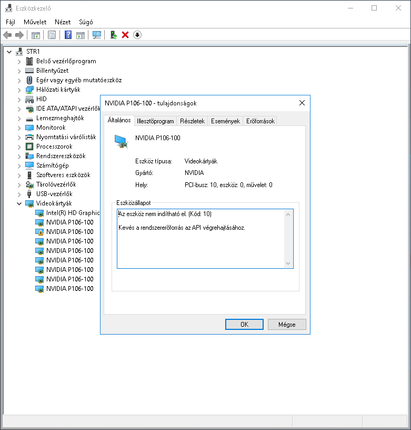Close the NVIDIA P106-100 properties dialog

coord(302,103)
